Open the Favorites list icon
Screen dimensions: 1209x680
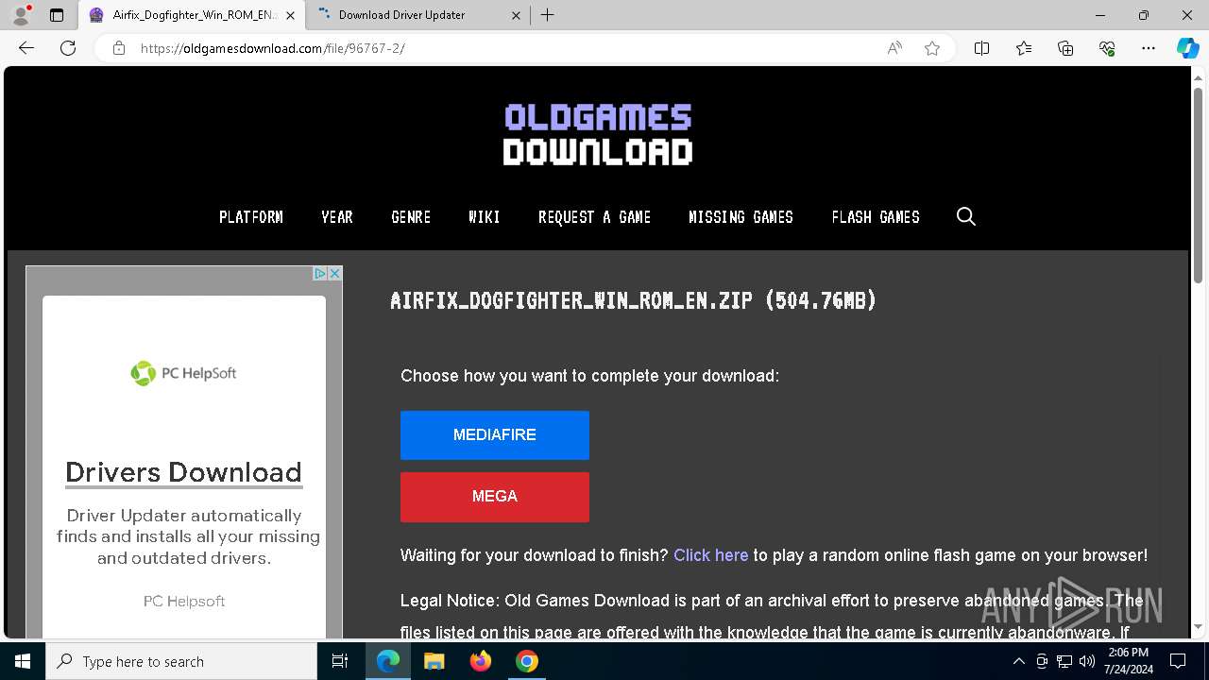click(x=1024, y=48)
